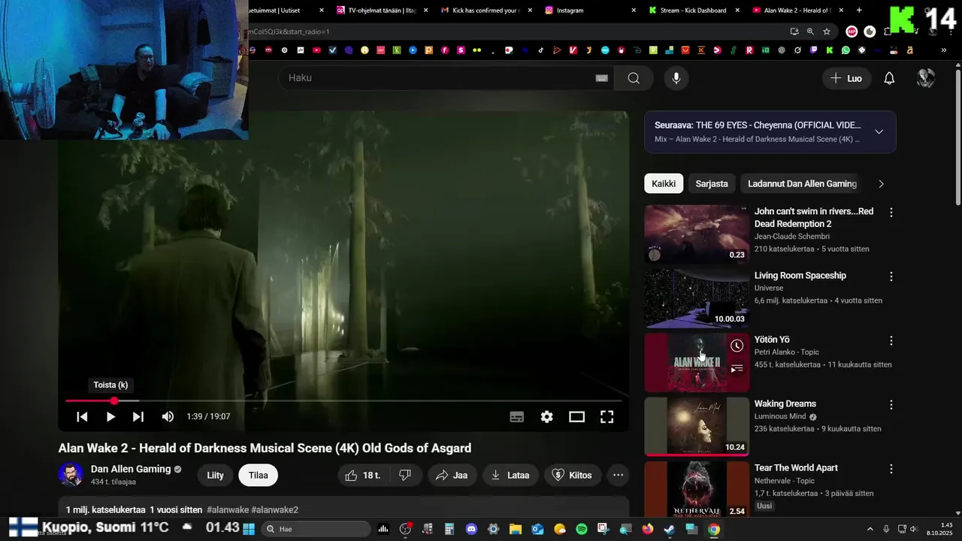Open options for Yötön Yö
This screenshot has height=541, width=962.
[891, 340]
